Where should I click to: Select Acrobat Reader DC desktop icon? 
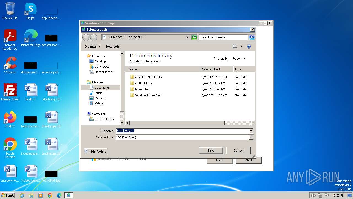click(10, 40)
